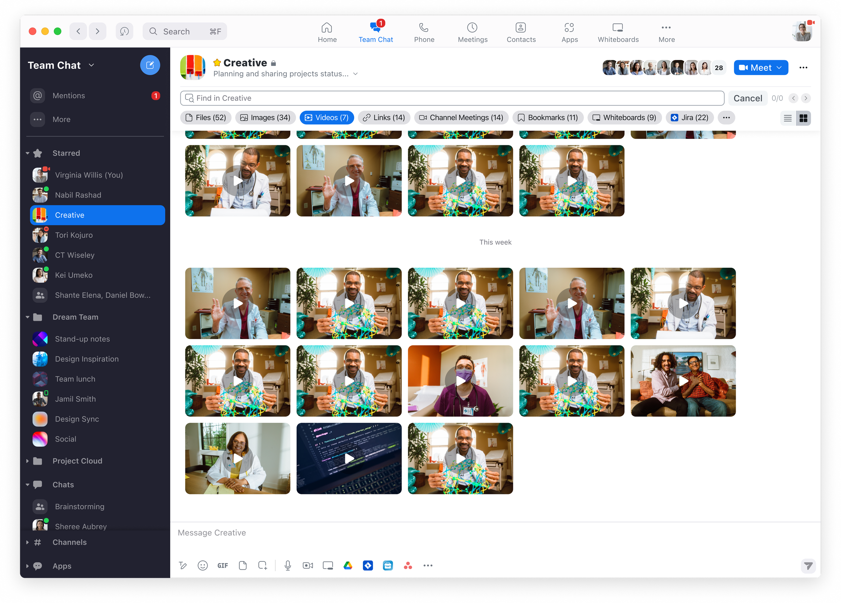Click the Jira icon in composer toolbar
The height and width of the screenshot is (603, 841).
point(367,565)
